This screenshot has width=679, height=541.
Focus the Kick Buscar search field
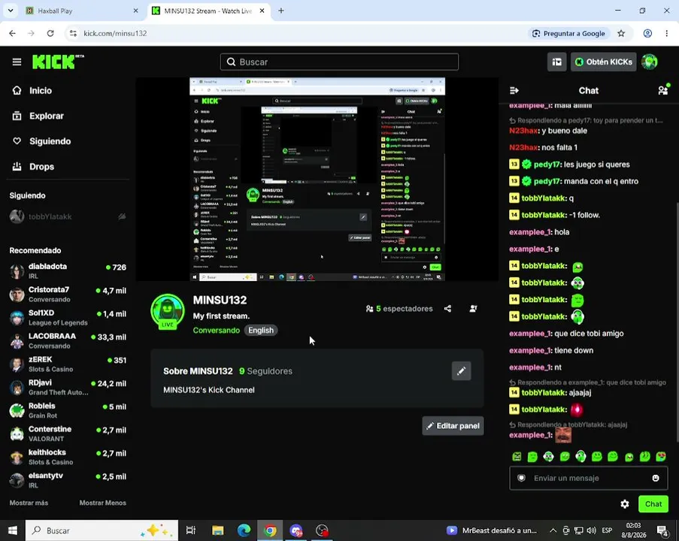tap(340, 62)
